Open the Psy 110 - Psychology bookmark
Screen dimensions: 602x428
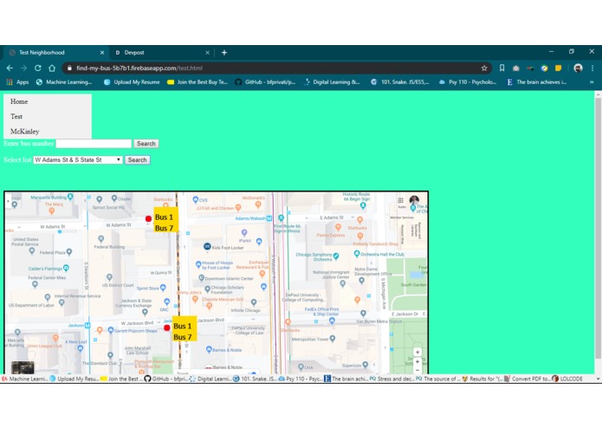(468, 81)
